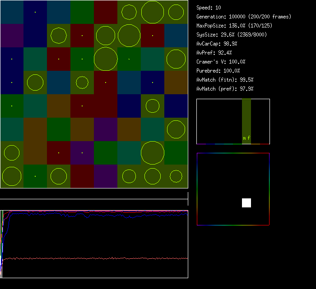This screenshot has height=289, width=316.
Task: Click the AvPref 92.4% readout
Action: [214, 53]
